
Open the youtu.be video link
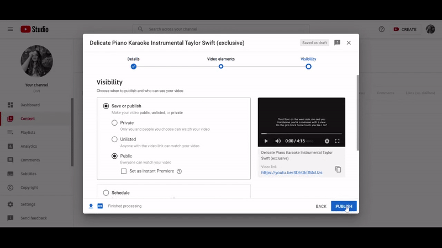coord(292,172)
